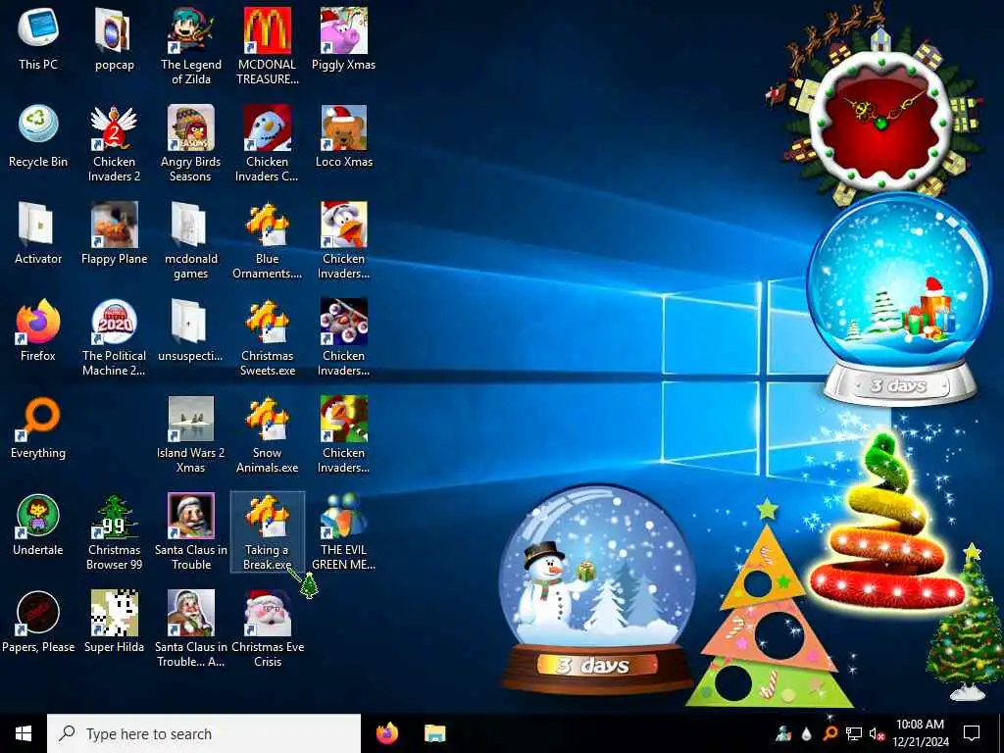The width and height of the screenshot is (1004, 753).
Task: Open the Windows Start menu
Action: tap(24, 733)
